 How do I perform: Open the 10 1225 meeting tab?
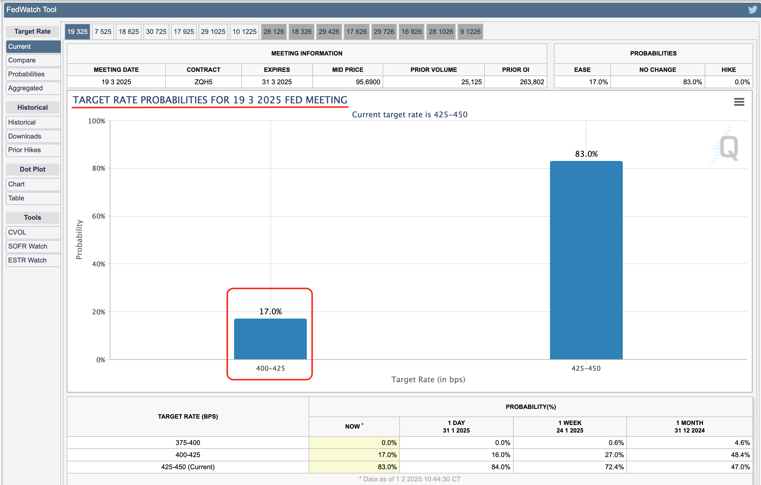tap(244, 32)
